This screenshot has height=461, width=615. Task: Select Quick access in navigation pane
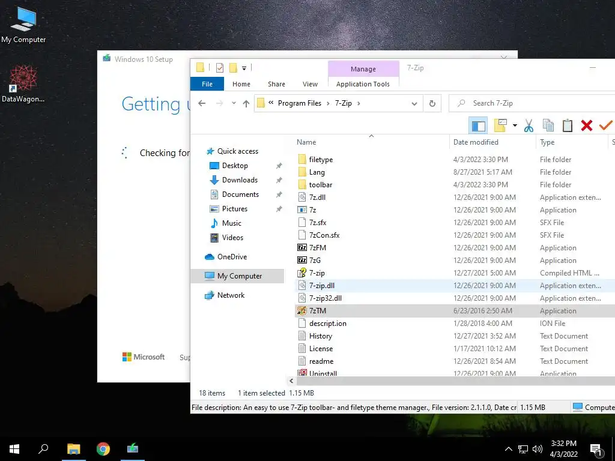[238, 151]
